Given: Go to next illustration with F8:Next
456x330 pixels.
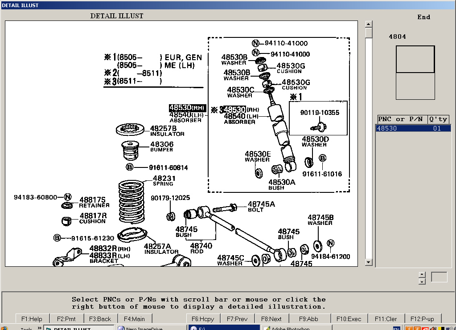Looking at the screenshot, I should point(271,318).
